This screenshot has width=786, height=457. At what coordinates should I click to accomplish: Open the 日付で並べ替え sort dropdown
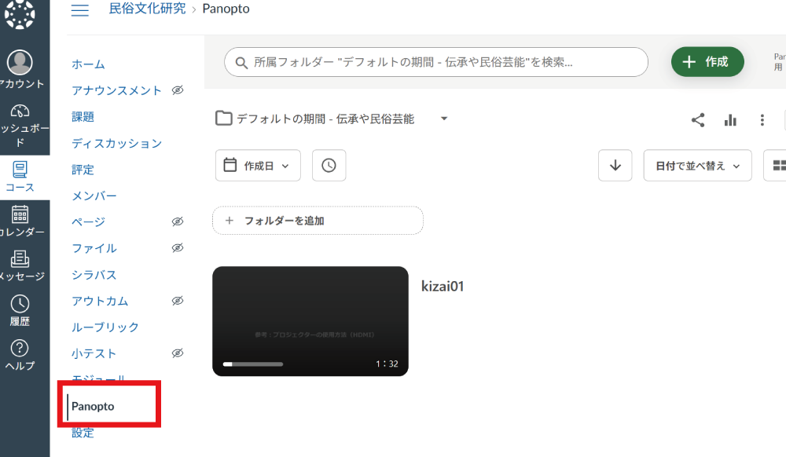pyautogui.click(x=697, y=166)
